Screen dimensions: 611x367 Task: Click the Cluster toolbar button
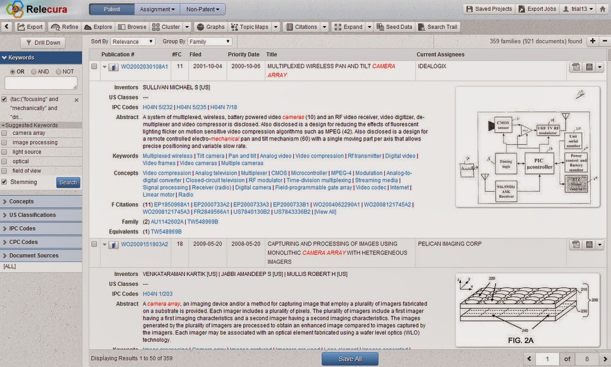pyautogui.click(x=166, y=27)
